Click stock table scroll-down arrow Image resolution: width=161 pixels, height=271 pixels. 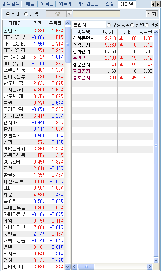(x=156, y=260)
